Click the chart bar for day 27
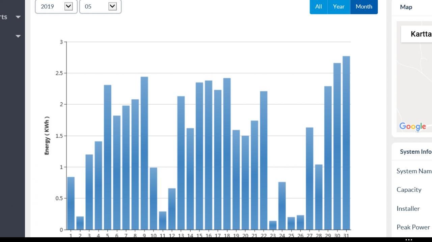 pos(309,178)
